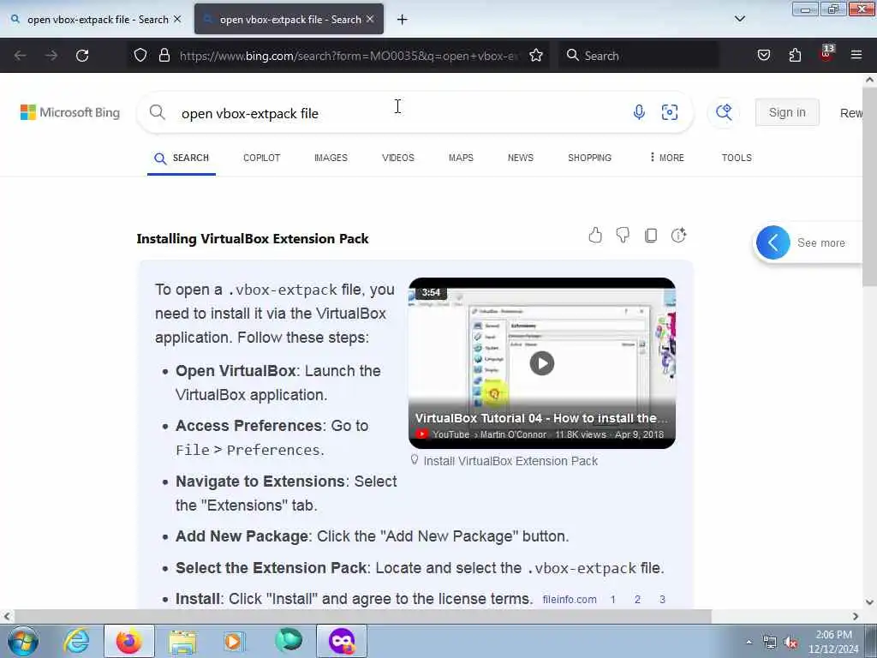The width and height of the screenshot is (877, 658).
Task: Open source reference number 3
Action: pos(662,599)
